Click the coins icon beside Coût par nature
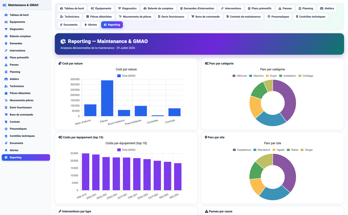Screen dimensions: 348x215 (60, 63)
